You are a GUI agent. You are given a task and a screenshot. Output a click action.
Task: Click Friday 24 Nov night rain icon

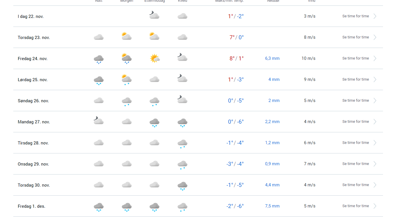[99, 59]
